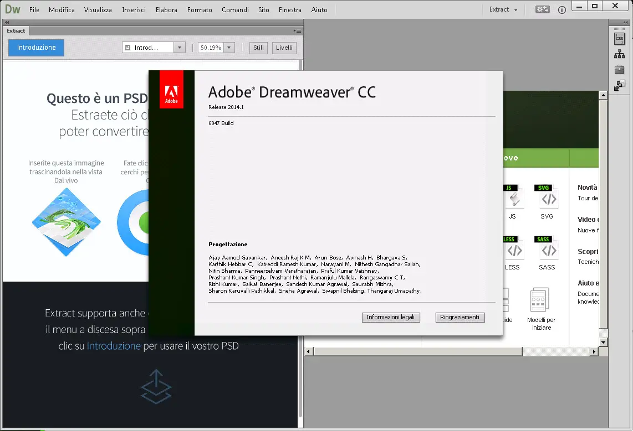Click the Questo è un PSD heading
Screen dimensions: 633x431
coord(98,98)
